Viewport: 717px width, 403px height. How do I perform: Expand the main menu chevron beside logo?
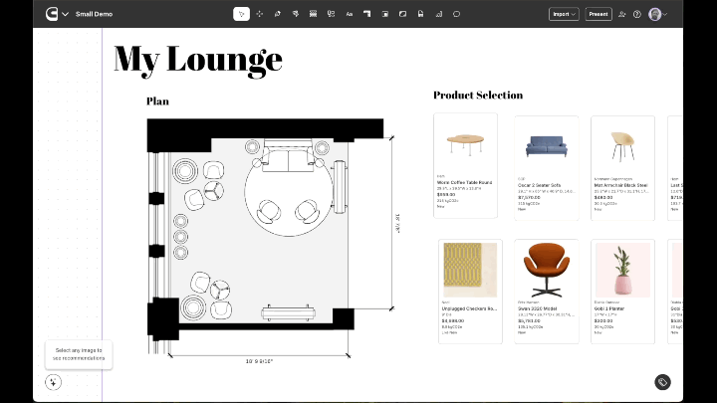[66, 14]
